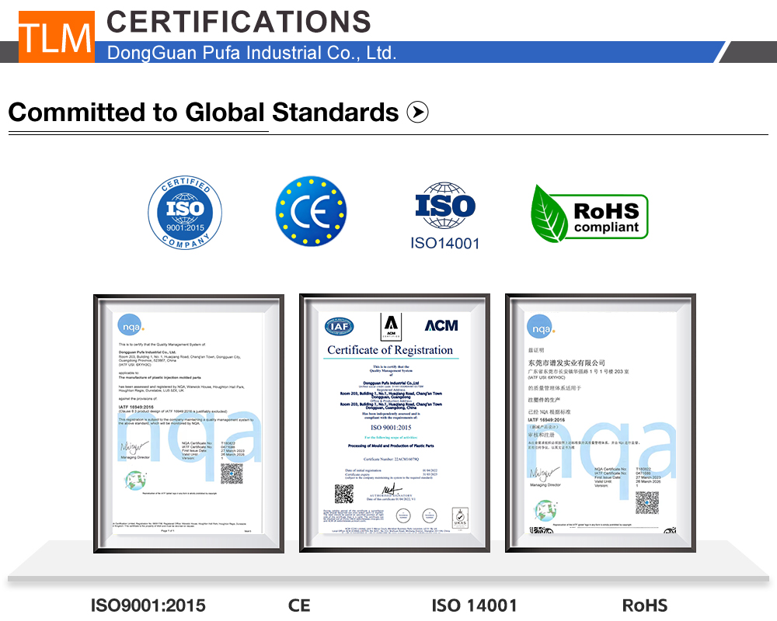Viewport: 777px width, 621px height.
Task: Click the ISO 9001:2015 certified badge
Action: (x=185, y=213)
